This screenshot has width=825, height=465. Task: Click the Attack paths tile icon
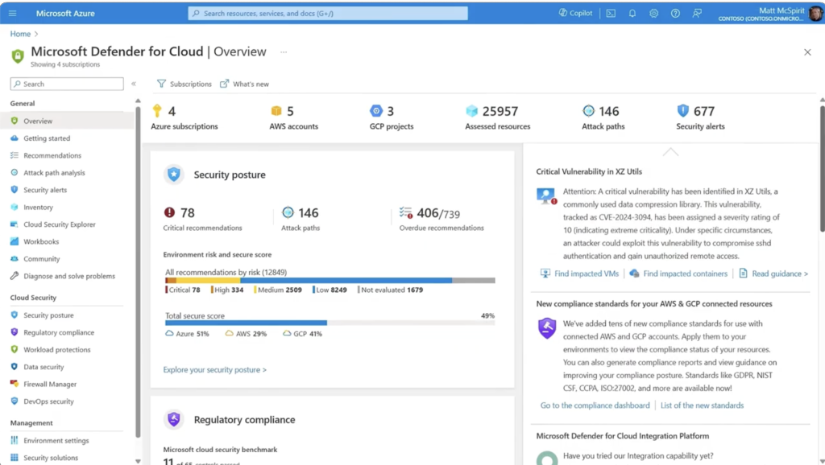point(588,110)
